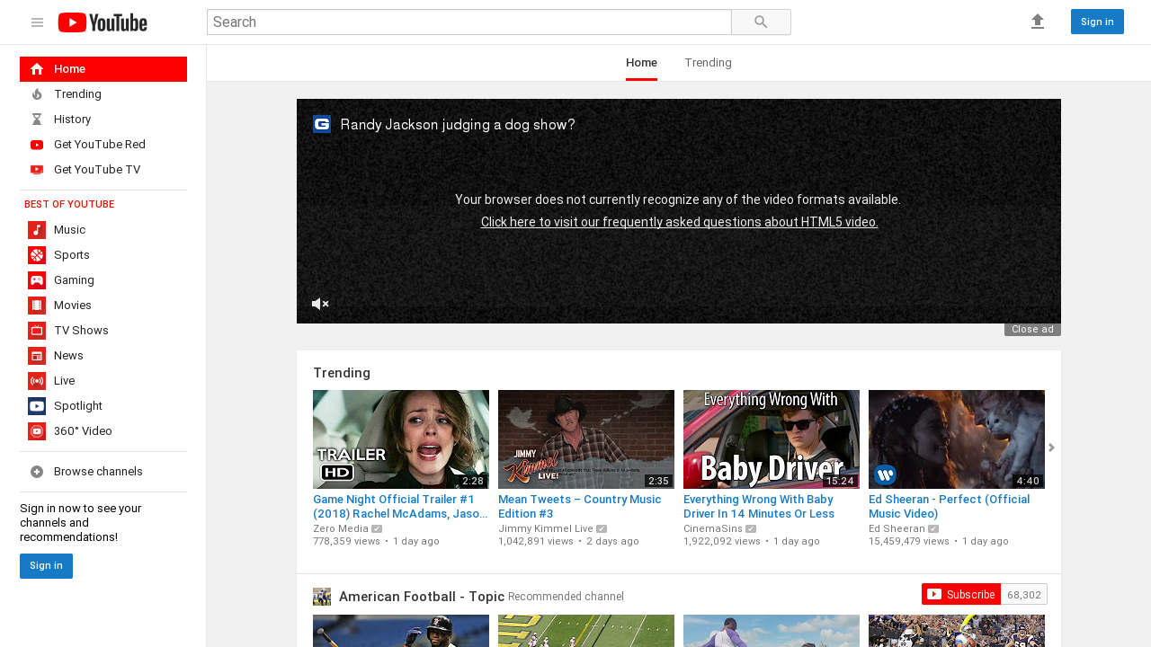Viewport: 1151px width, 647px height.
Task: Click the 360° Video icon
Action: (37, 431)
